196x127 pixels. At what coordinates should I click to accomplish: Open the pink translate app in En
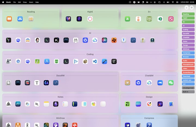point(171,19)
